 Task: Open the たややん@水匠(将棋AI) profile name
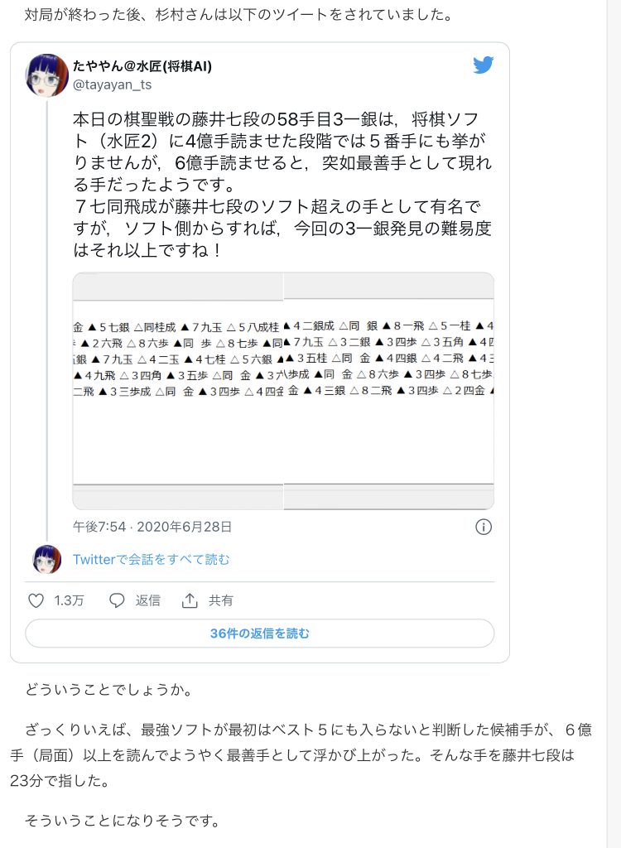(x=142, y=66)
